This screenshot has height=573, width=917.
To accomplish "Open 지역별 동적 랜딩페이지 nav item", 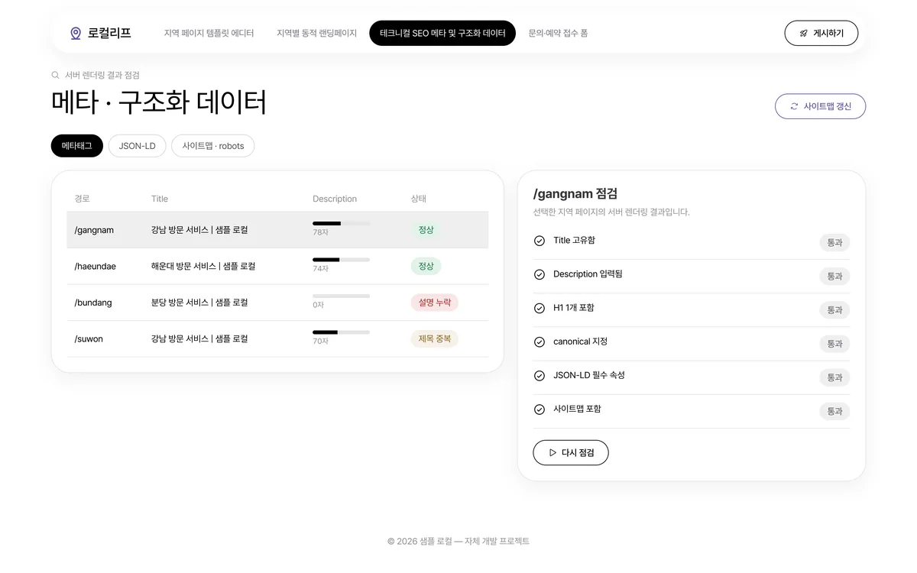I will (316, 34).
